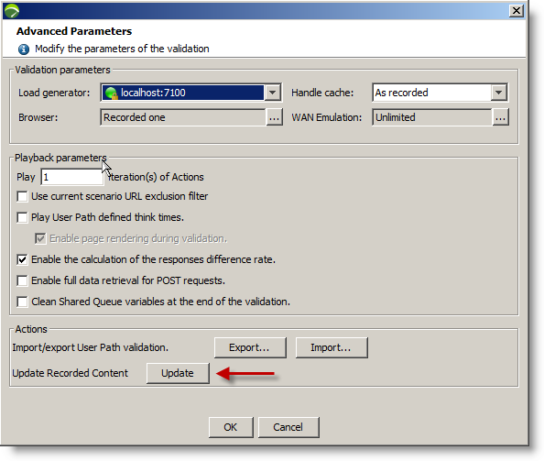Select the As recorded combo box
Image resolution: width=544 pixels, height=461 pixels.
tap(440, 93)
